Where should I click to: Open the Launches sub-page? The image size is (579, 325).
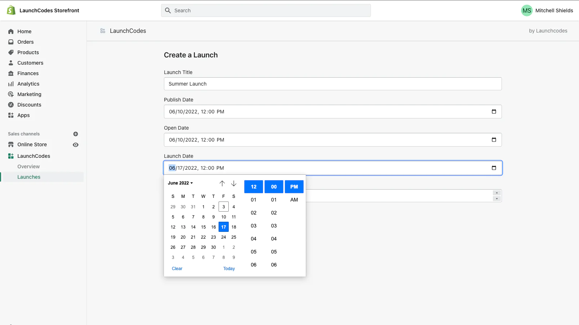pos(29,177)
